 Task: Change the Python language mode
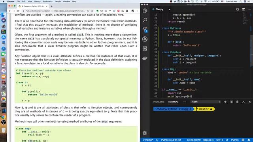[x=235, y=140]
